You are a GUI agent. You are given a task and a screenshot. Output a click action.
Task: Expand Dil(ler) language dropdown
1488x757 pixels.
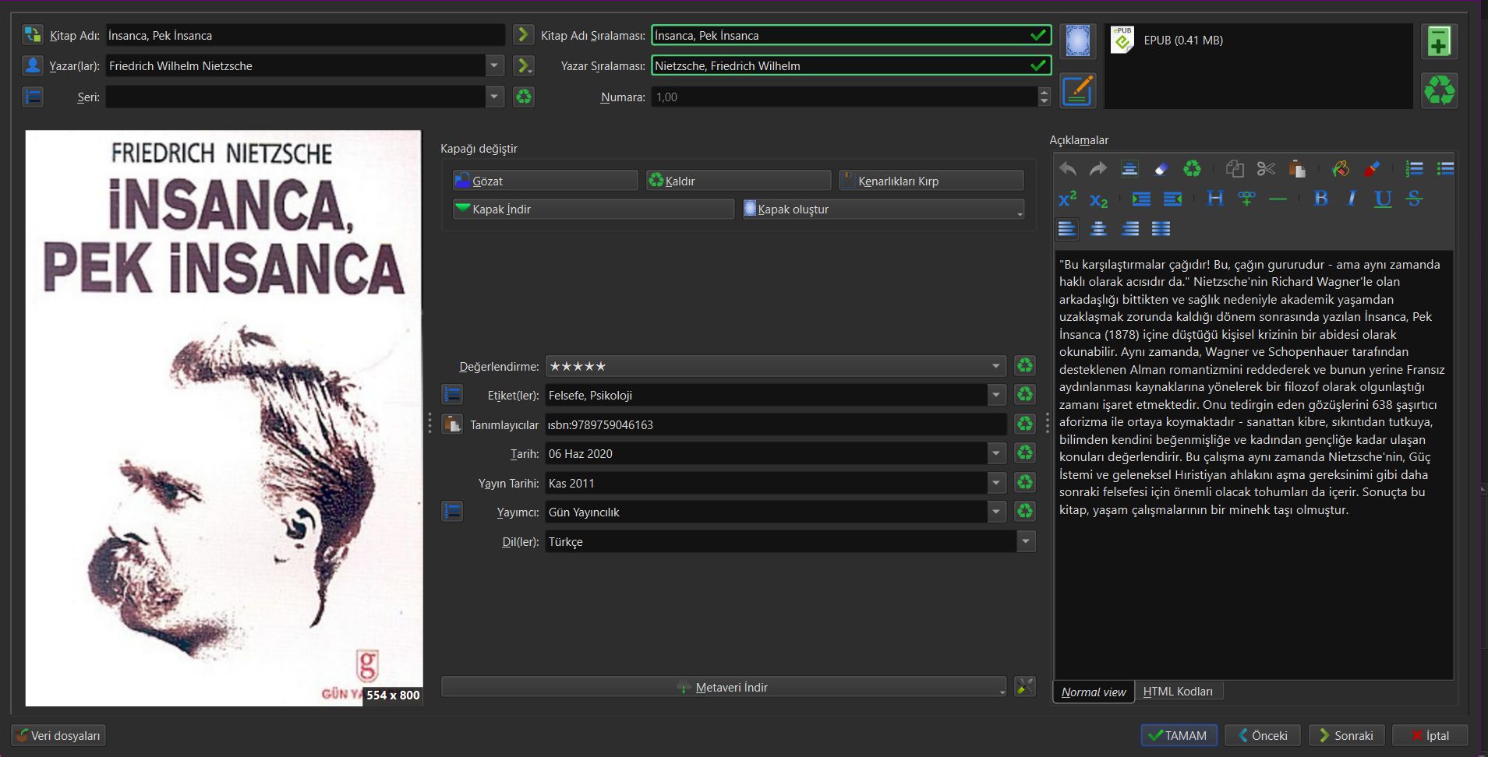pyautogui.click(x=1025, y=541)
